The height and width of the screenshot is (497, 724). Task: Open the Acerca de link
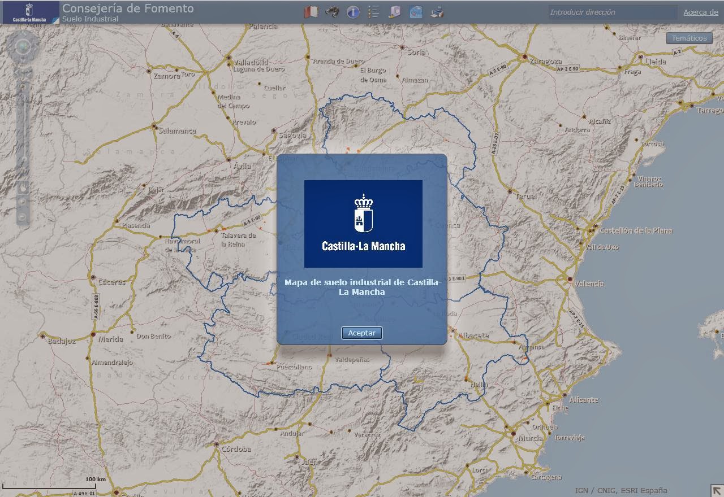[700, 12]
